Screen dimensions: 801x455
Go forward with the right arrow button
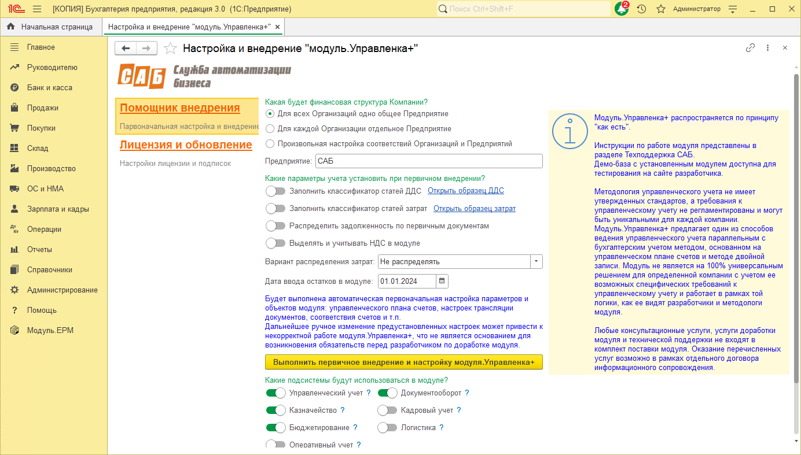point(146,49)
